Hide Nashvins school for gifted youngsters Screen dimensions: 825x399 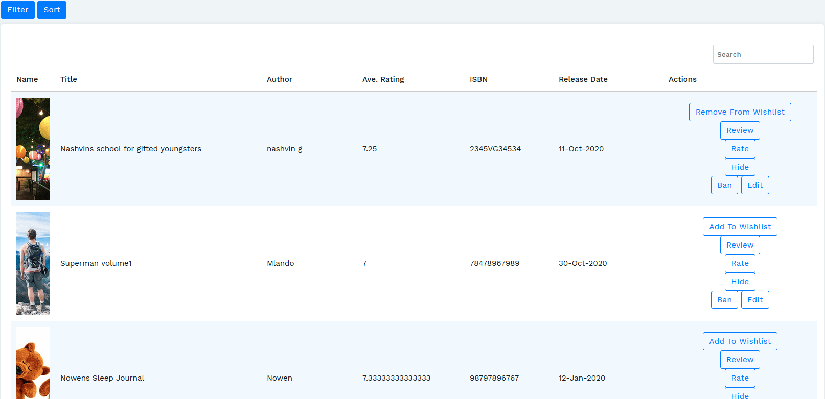[x=740, y=167]
